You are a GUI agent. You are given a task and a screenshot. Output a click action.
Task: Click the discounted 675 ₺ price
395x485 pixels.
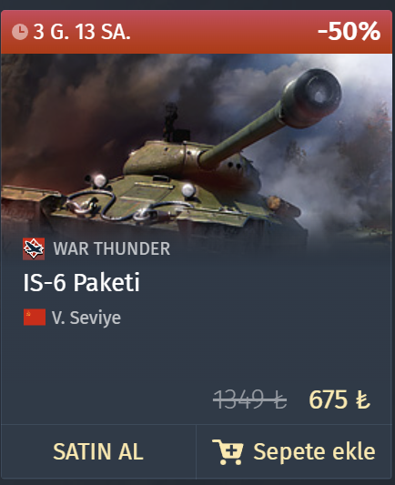point(339,399)
